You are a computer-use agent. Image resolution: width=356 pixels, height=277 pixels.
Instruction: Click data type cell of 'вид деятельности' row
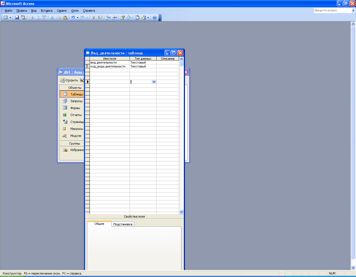143,62
